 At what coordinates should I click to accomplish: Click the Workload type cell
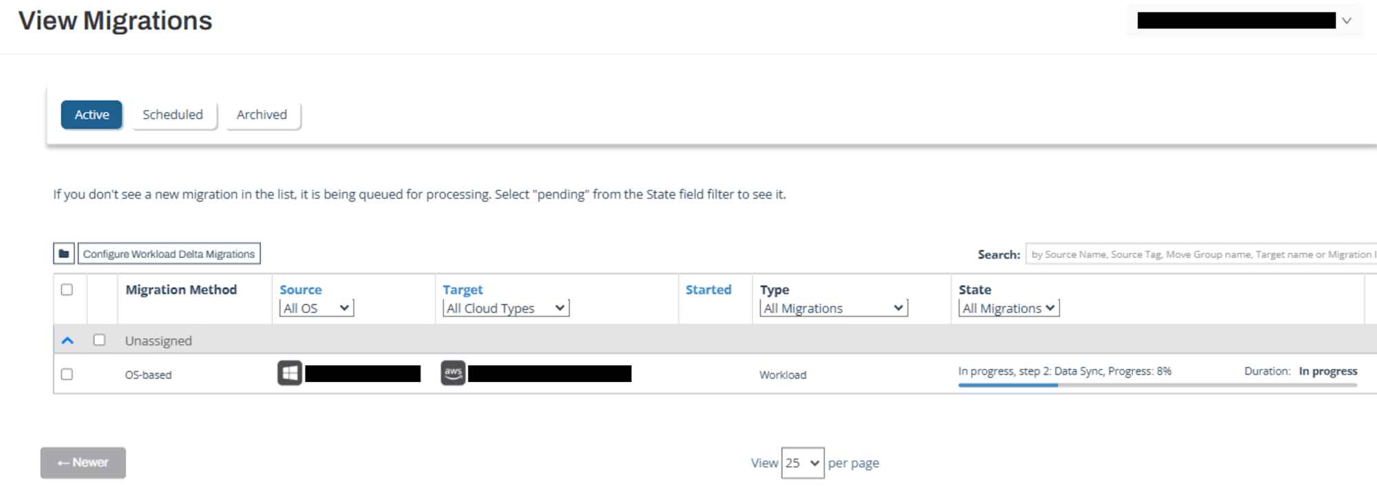(783, 375)
